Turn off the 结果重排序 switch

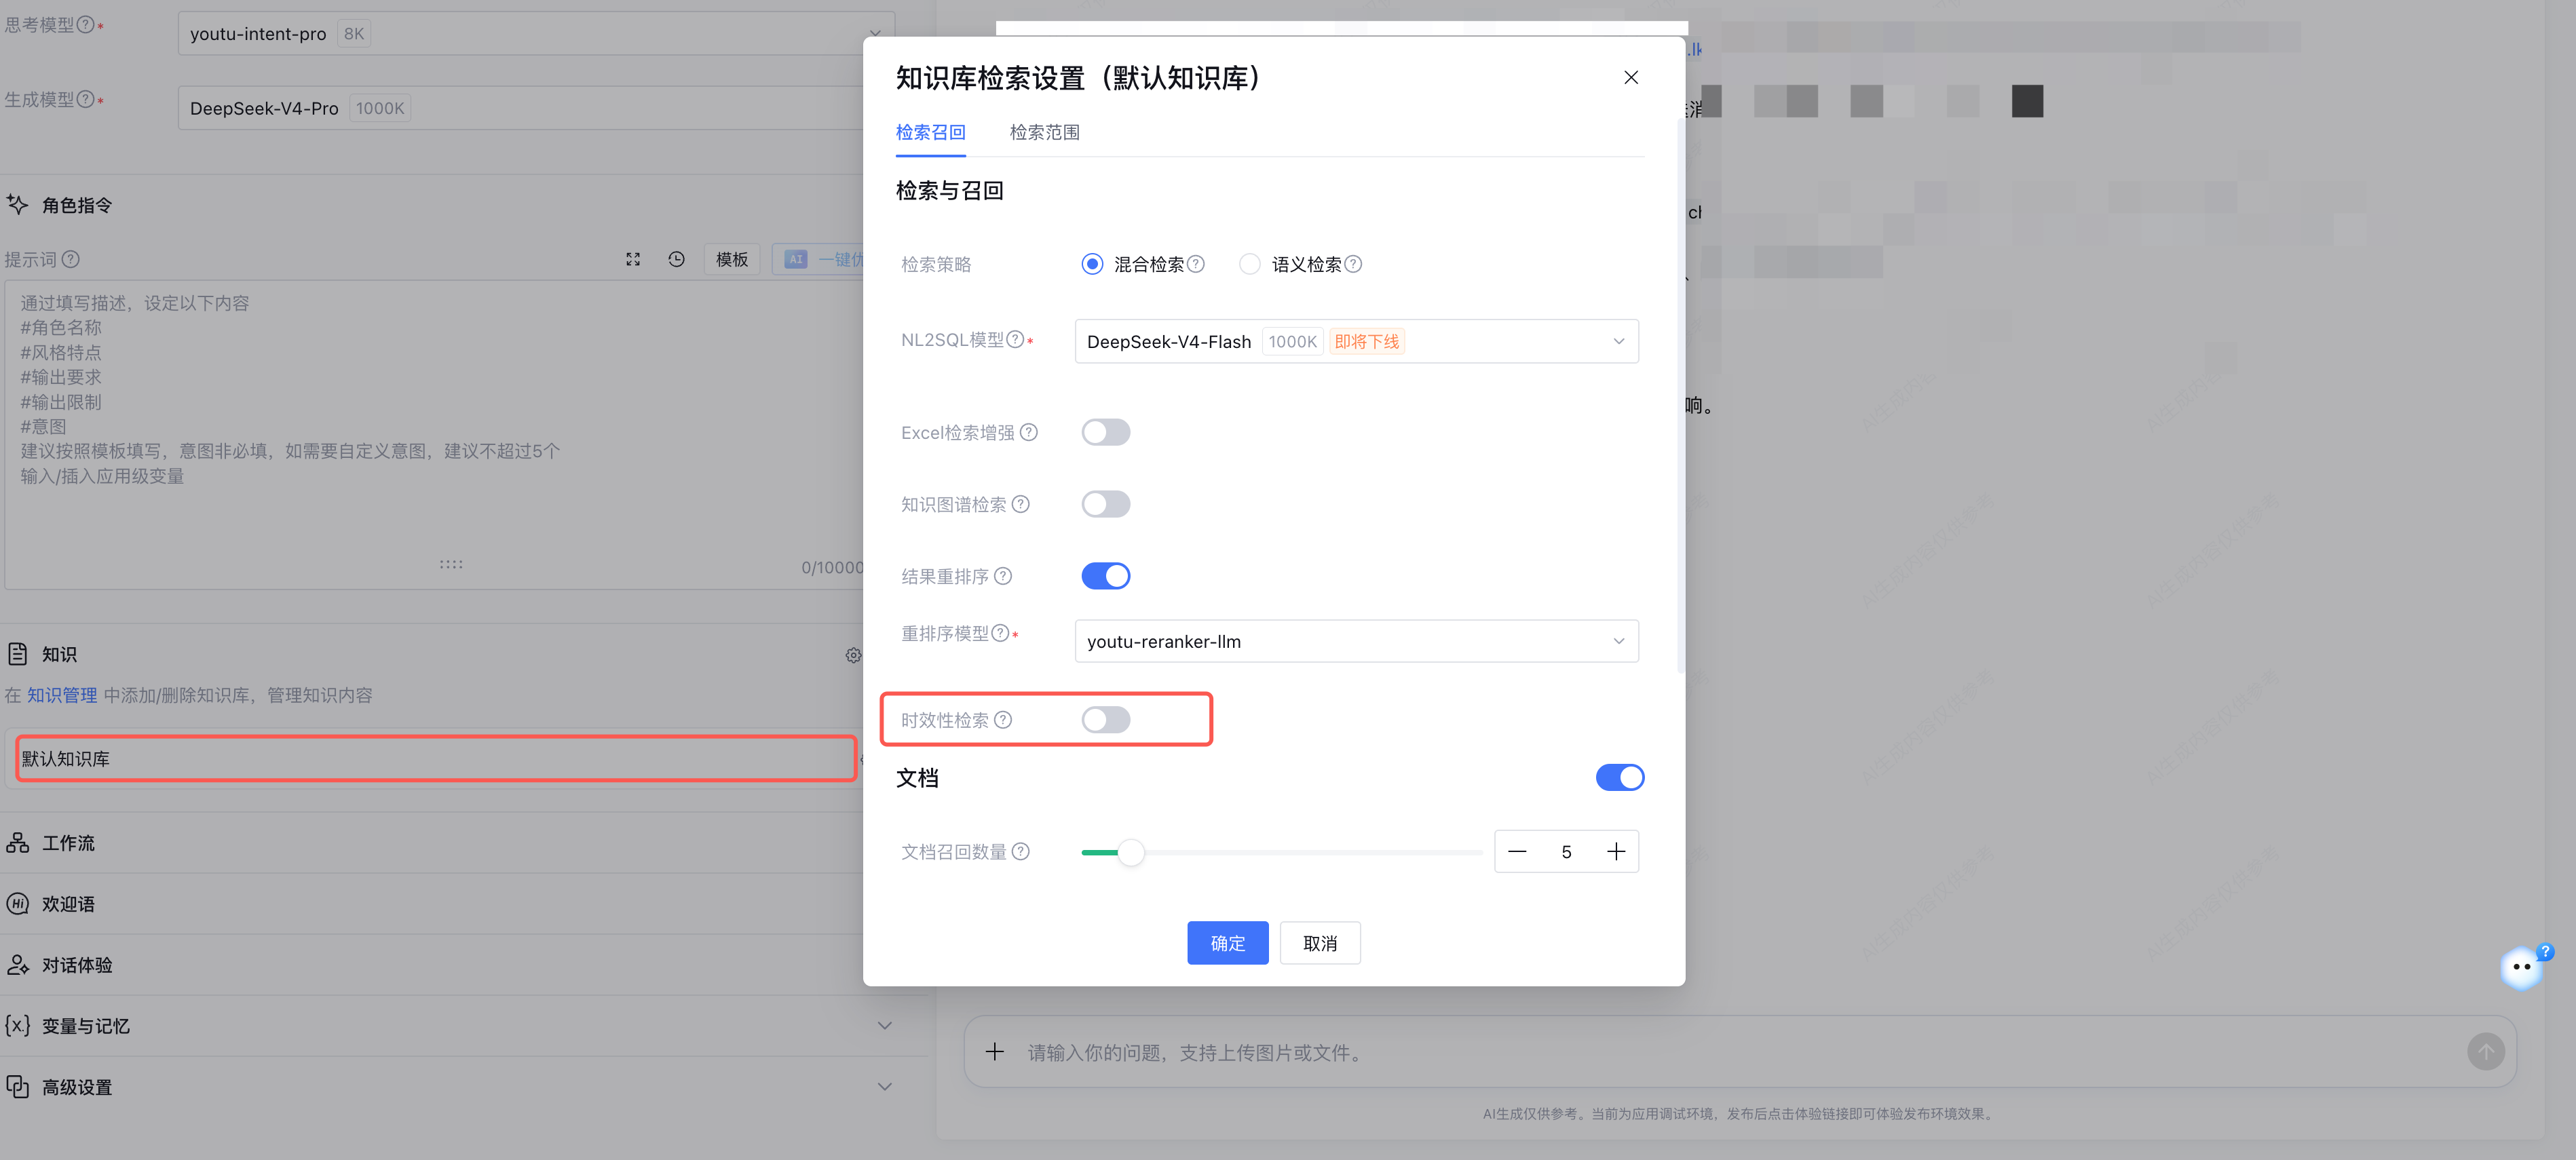click(x=1106, y=576)
